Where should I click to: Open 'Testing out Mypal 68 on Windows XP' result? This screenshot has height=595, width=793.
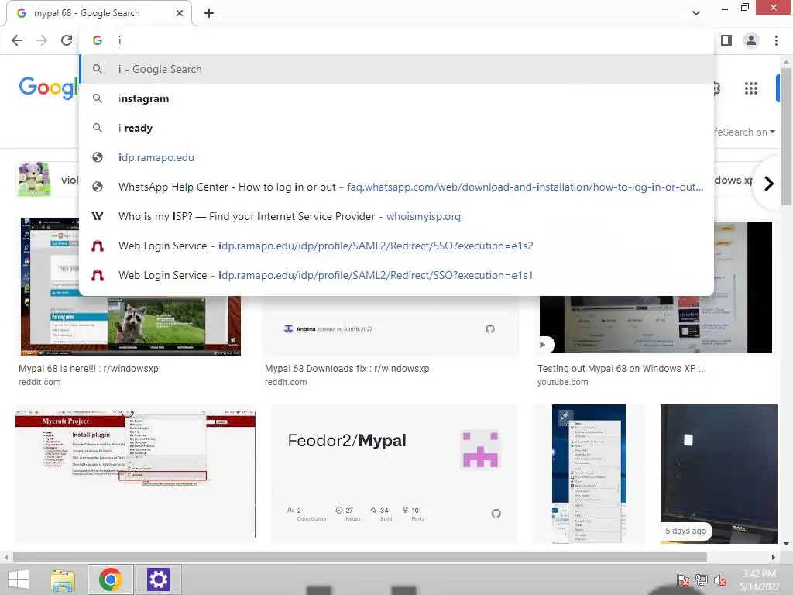tap(622, 368)
